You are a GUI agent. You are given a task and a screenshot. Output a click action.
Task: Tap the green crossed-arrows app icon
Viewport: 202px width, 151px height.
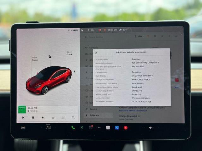pyautogui.click(x=82, y=127)
